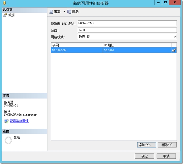
Task: Click the window icon in the title bar
Action: [x=5, y=3]
